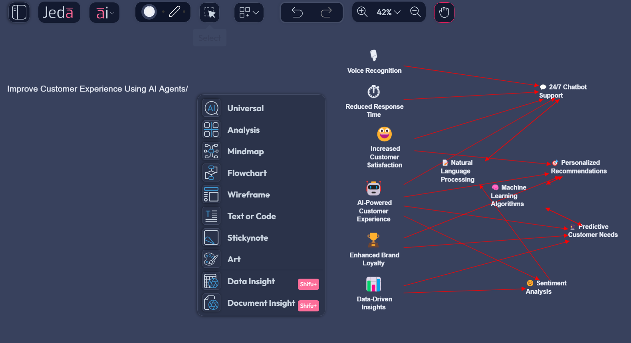Image resolution: width=631 pixels, height=343 pixels.
Task: Select the Predictive Customer Needs node
Action: tap(593, 231)
